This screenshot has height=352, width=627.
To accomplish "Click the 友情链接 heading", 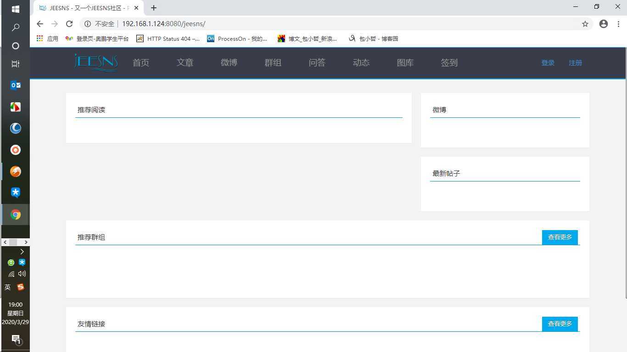I will [91, 324].
